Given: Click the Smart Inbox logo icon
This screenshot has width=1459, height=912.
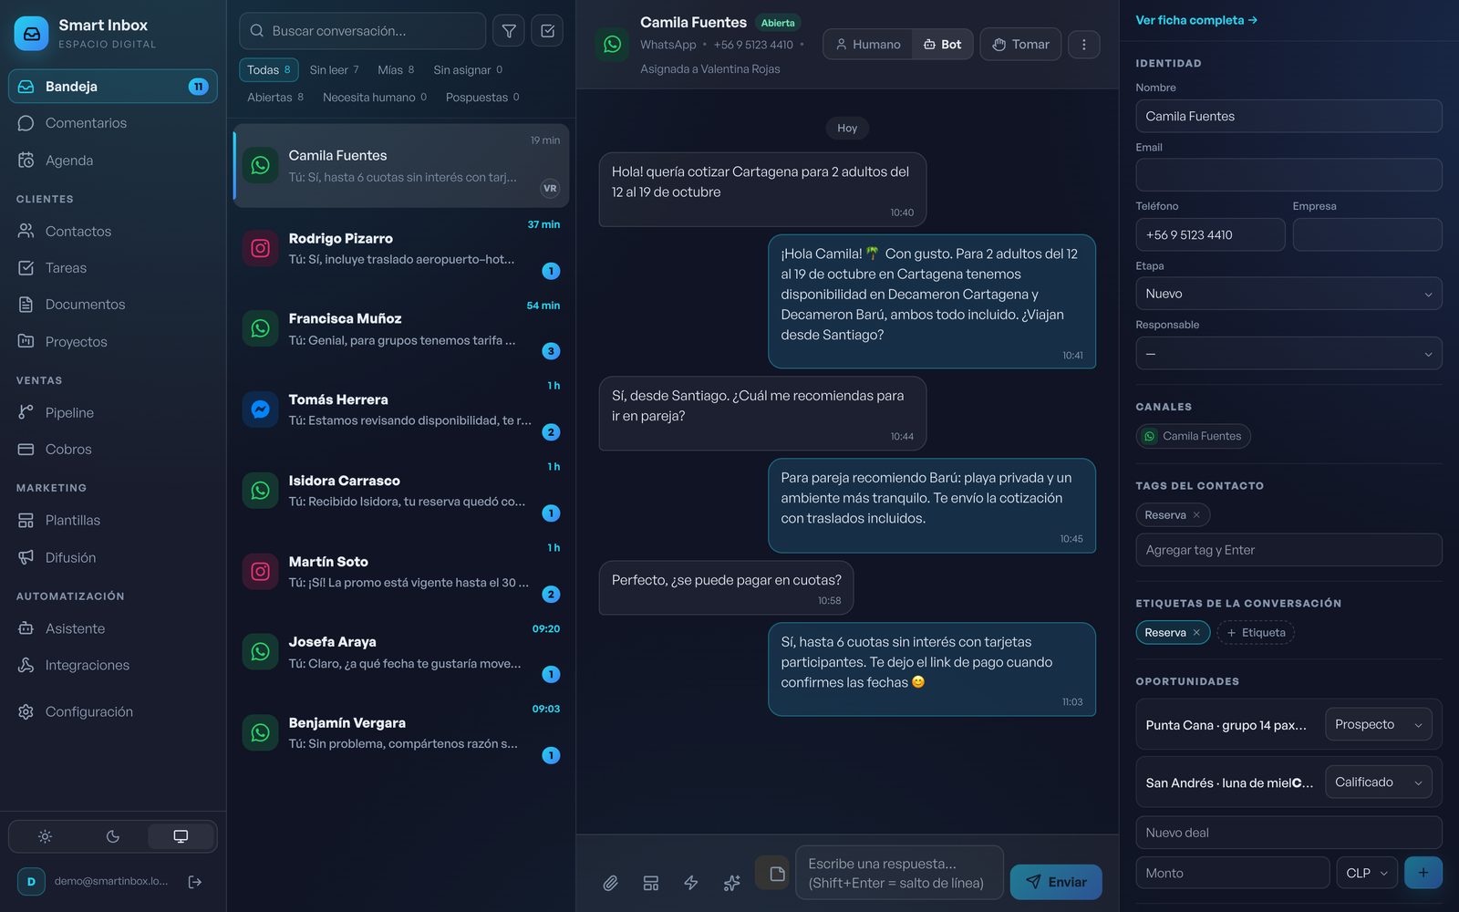Looking at the screenshot, I should click(32, 34).
